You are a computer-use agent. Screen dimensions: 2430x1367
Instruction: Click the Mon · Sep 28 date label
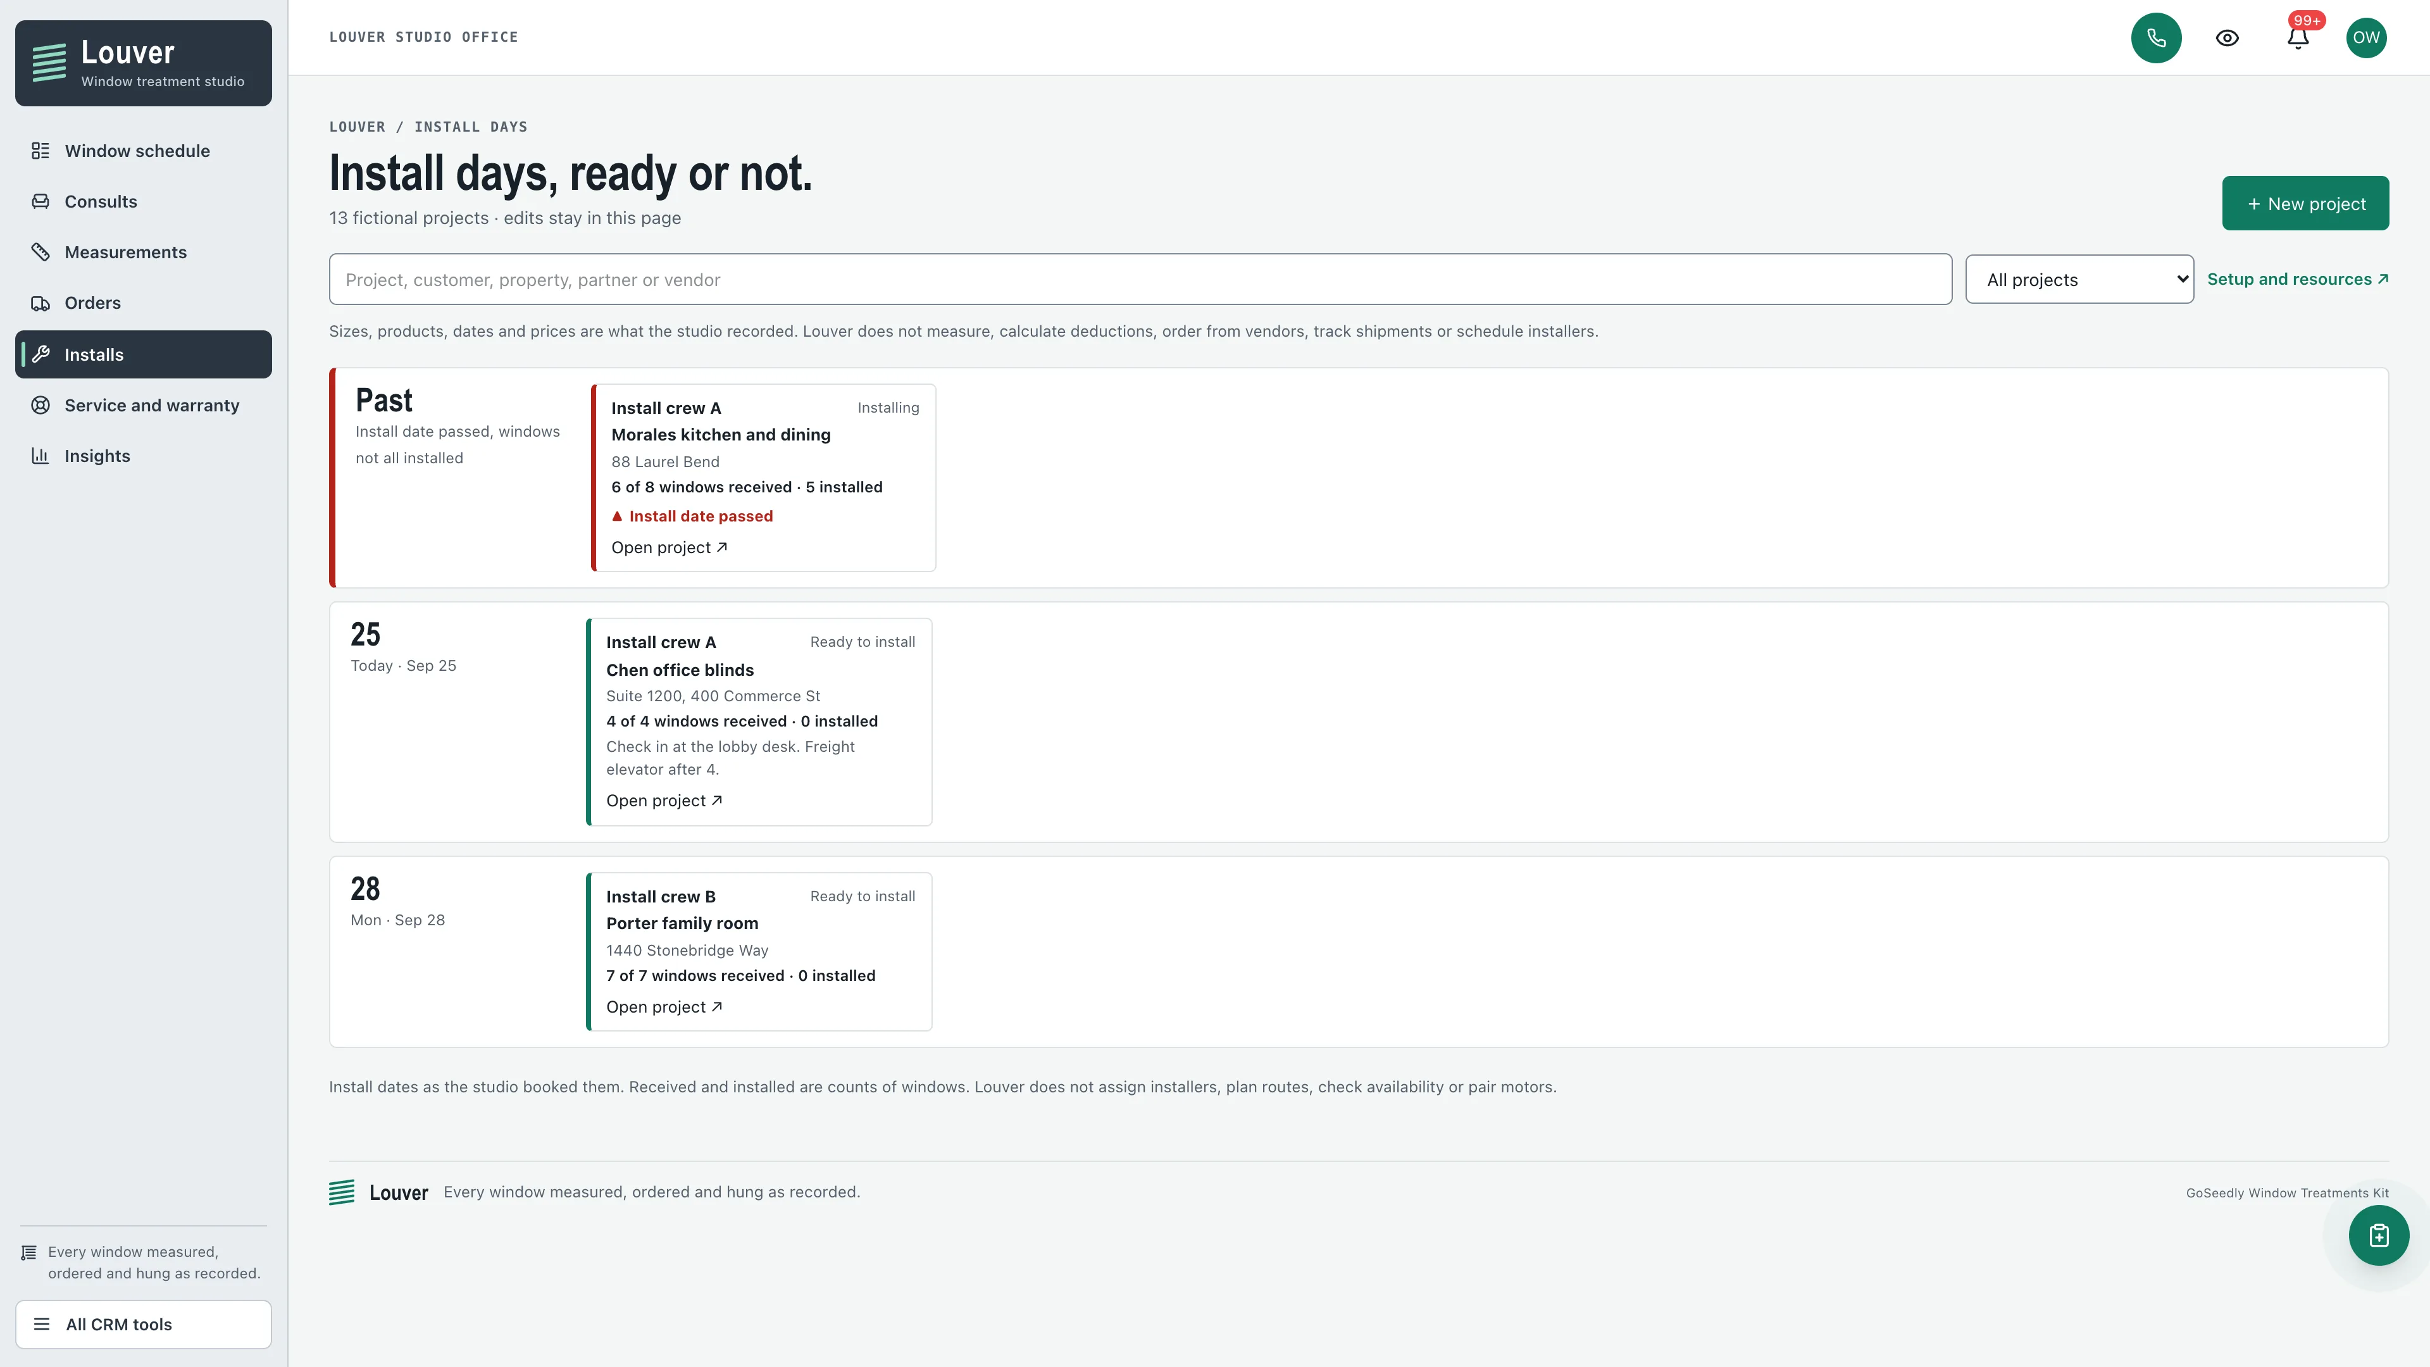pos(397,920)
